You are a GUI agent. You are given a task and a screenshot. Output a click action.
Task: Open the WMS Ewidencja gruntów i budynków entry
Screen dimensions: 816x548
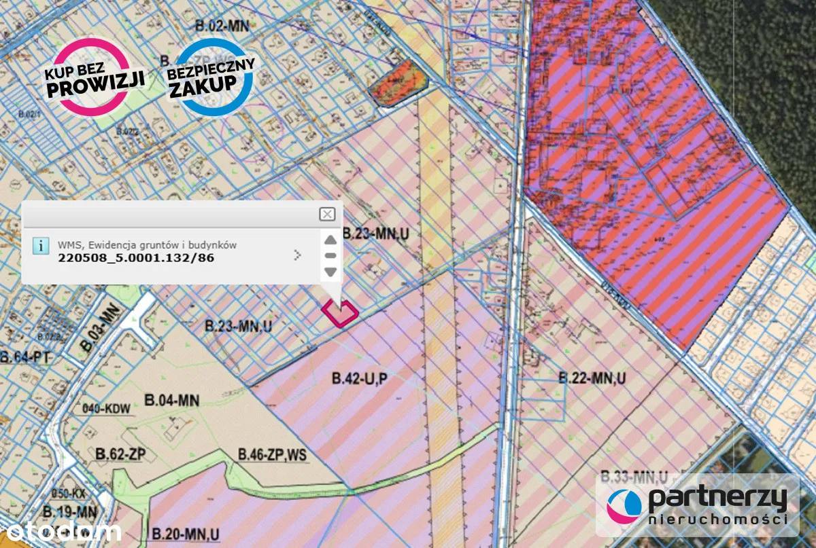pos(148,244)
